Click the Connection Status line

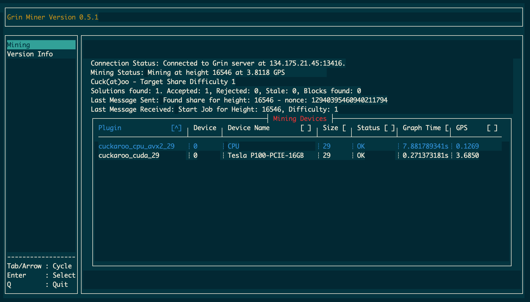218,63
